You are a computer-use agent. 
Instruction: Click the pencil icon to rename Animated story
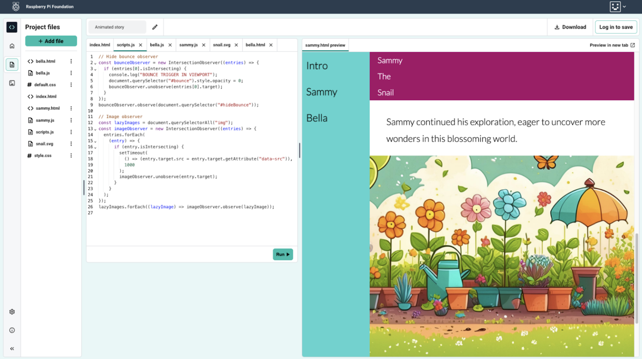coord(154,27)
